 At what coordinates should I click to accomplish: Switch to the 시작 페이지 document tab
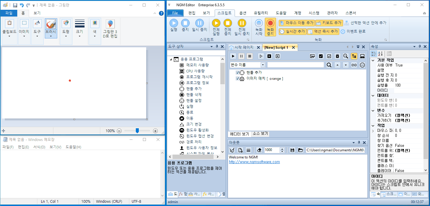(x=244, y=47)
